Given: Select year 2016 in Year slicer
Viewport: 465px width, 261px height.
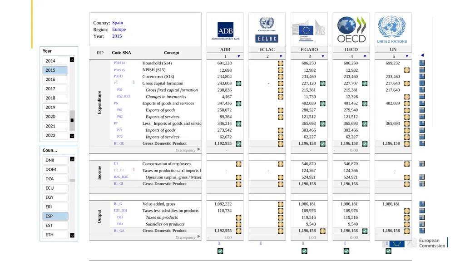Looking at the screenshot, I should (55, 79).
